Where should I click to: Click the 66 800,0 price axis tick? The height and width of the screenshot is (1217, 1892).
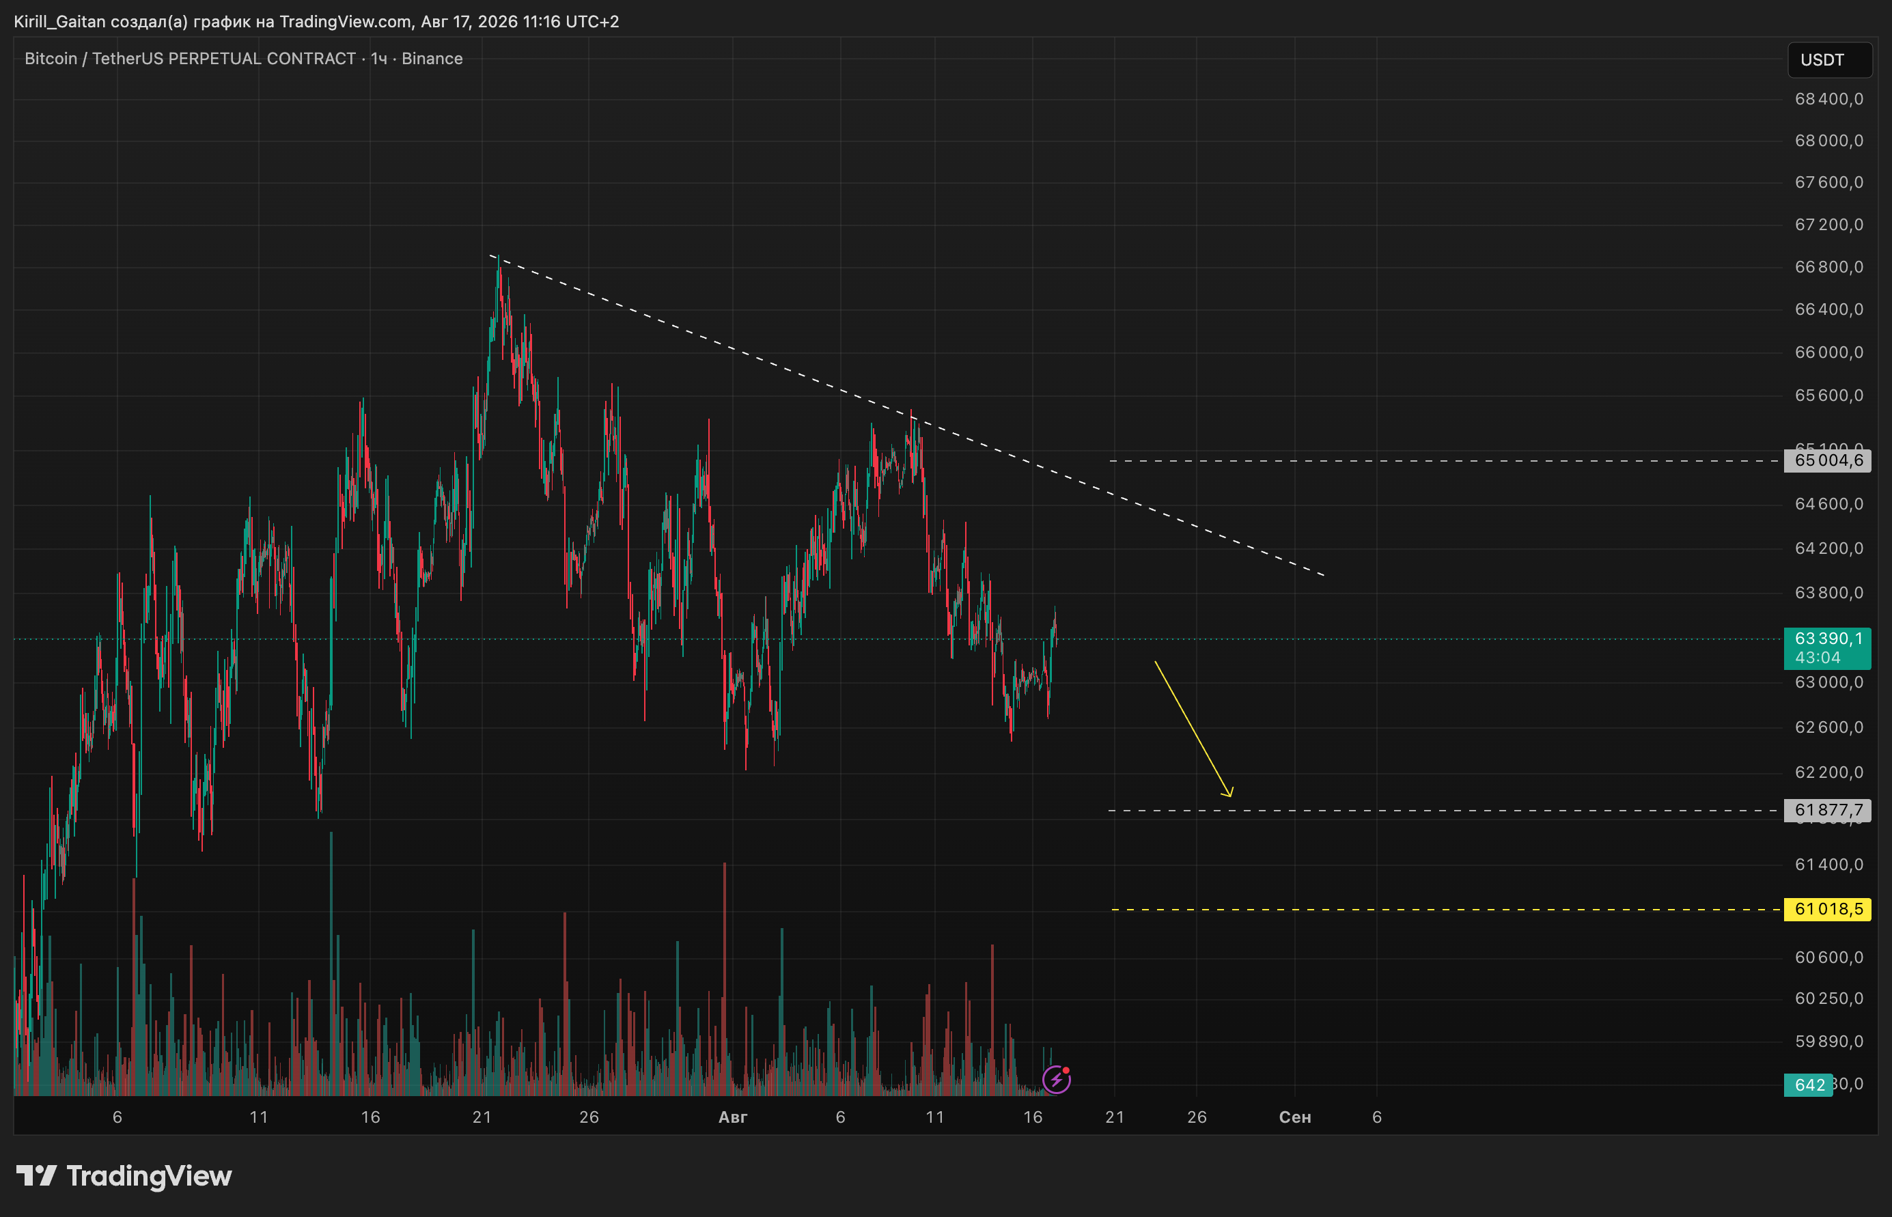tap(1828, 267)
